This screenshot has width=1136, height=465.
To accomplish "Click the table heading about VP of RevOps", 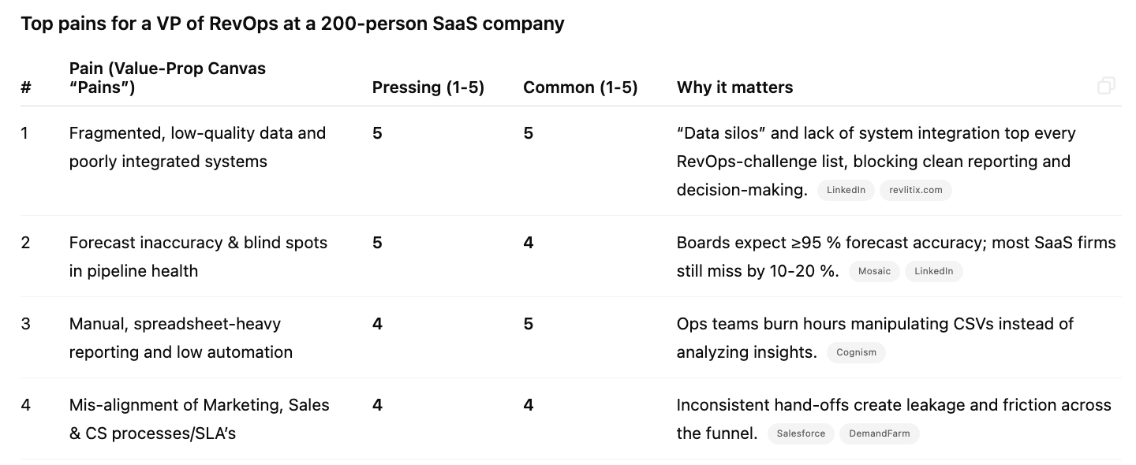I will 293,24.
